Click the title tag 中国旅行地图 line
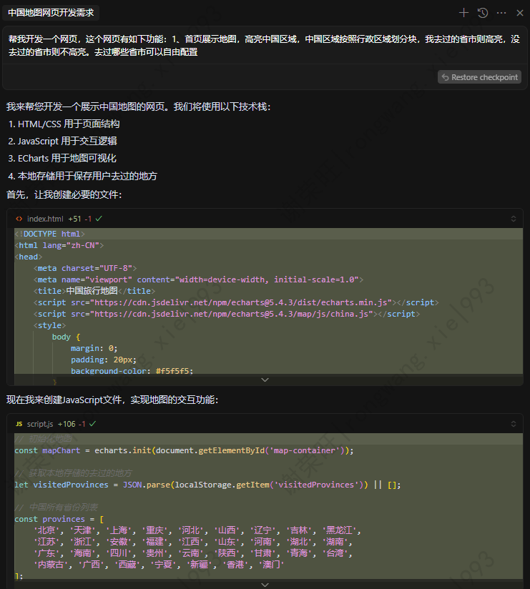The height and width of the screenshot is (589, 530). pyautogui.click(x=94, y=291)
